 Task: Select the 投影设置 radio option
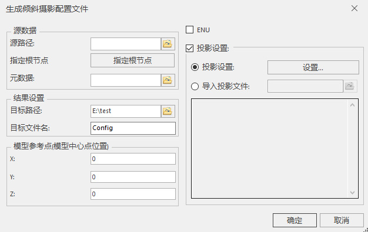195,67
